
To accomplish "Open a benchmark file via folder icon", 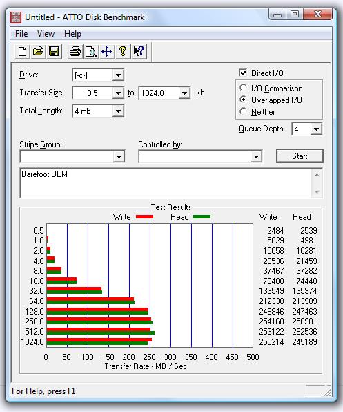I will point(38,51).
